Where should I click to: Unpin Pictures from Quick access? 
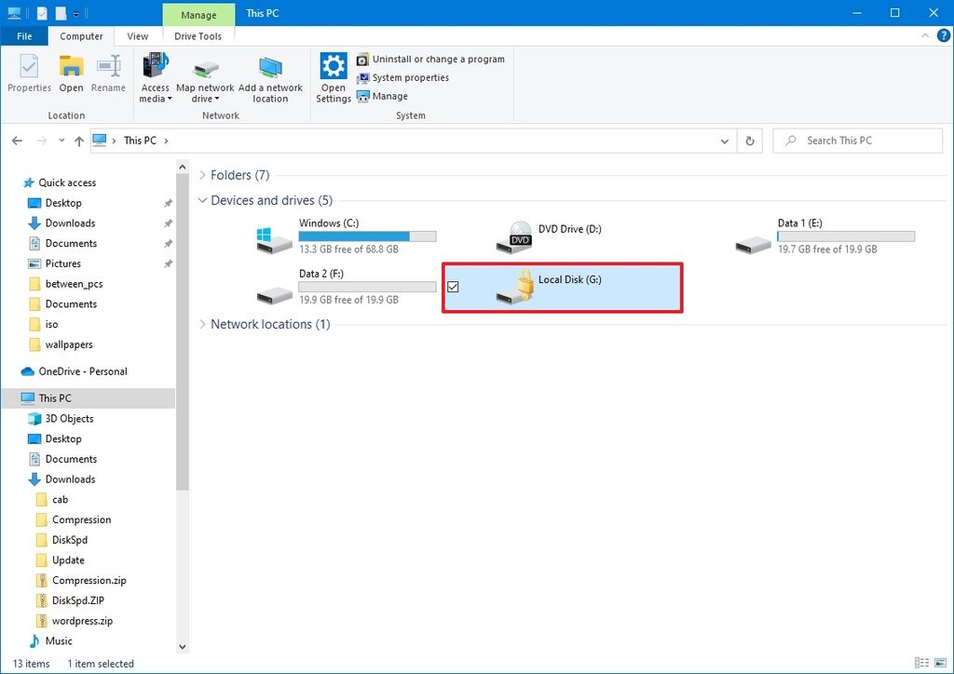[x=169, y=263]
